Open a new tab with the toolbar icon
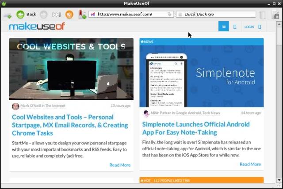 click(8, 15)
